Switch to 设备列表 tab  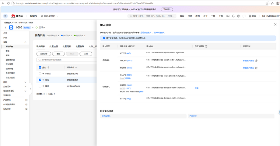[x=40, y=46]
